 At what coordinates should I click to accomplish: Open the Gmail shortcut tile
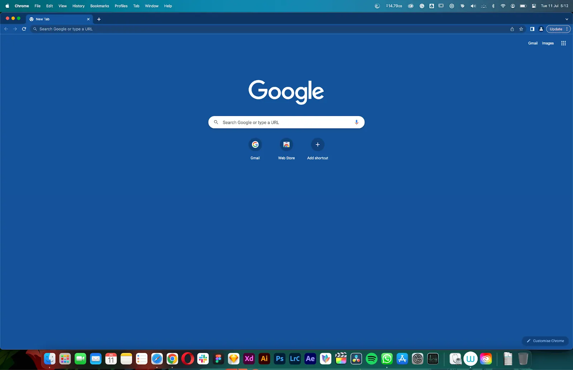[x=255, y=149]
